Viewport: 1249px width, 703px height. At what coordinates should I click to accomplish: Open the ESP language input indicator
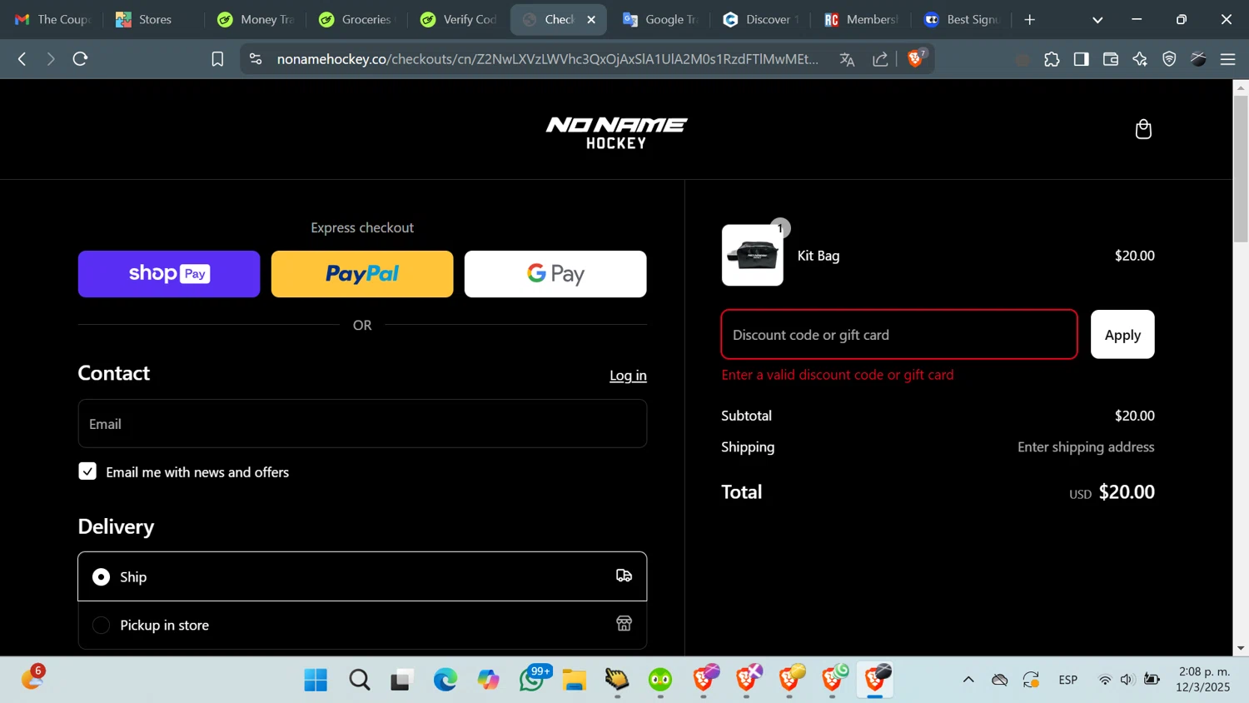(x=1068, y=680)
